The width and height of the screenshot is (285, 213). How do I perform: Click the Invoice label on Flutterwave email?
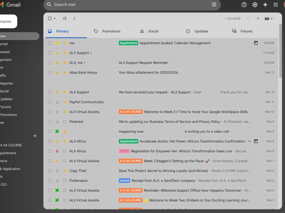point(124,181)
